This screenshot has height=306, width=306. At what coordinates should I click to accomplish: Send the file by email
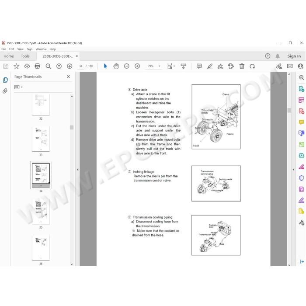pyautogui.click(x=290, y=66)
